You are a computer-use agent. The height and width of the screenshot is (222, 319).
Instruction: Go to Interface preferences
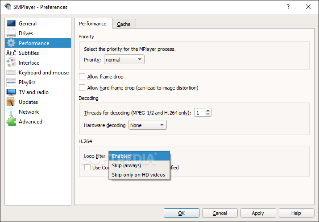pos(38,62)
